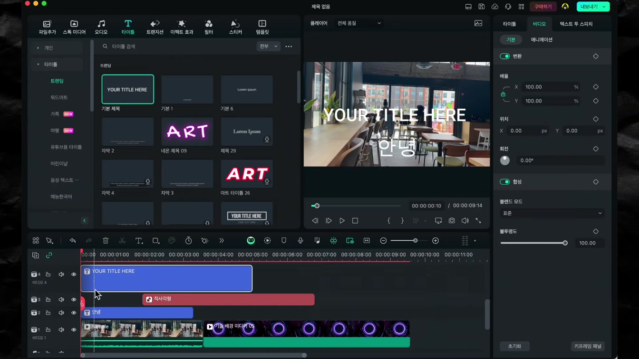This screenshot has width=639, height=359.
Task: Hide video track 2 with eye icon
Action: pos(74,313)
